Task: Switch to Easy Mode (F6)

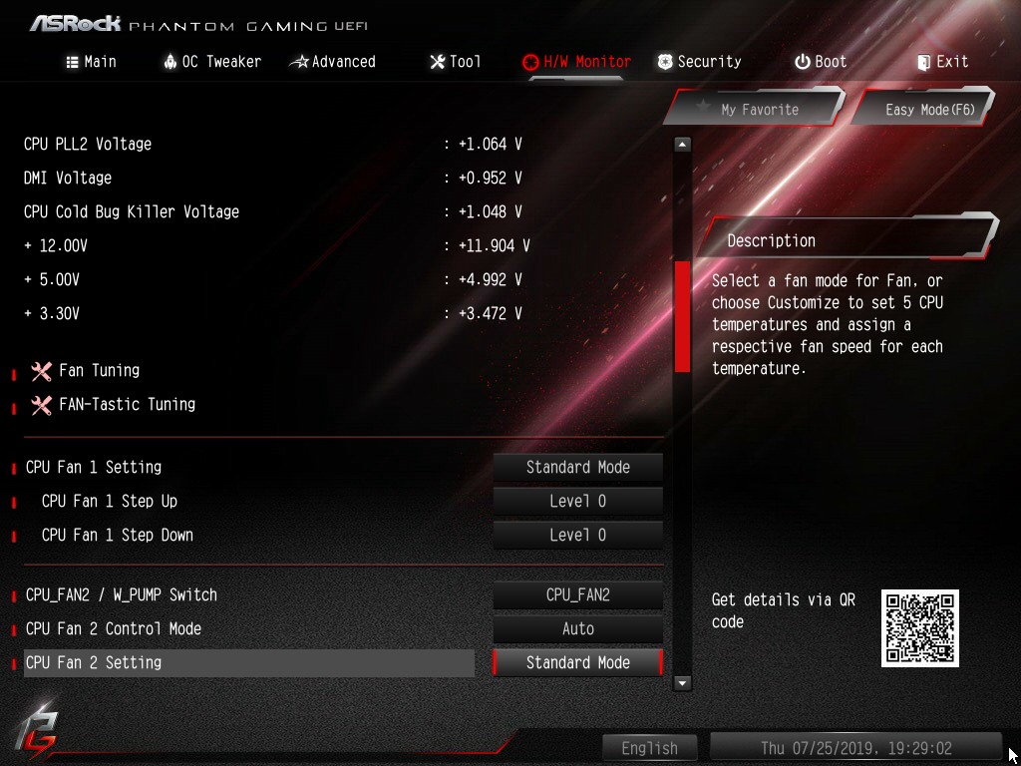Action: [924, 108]
